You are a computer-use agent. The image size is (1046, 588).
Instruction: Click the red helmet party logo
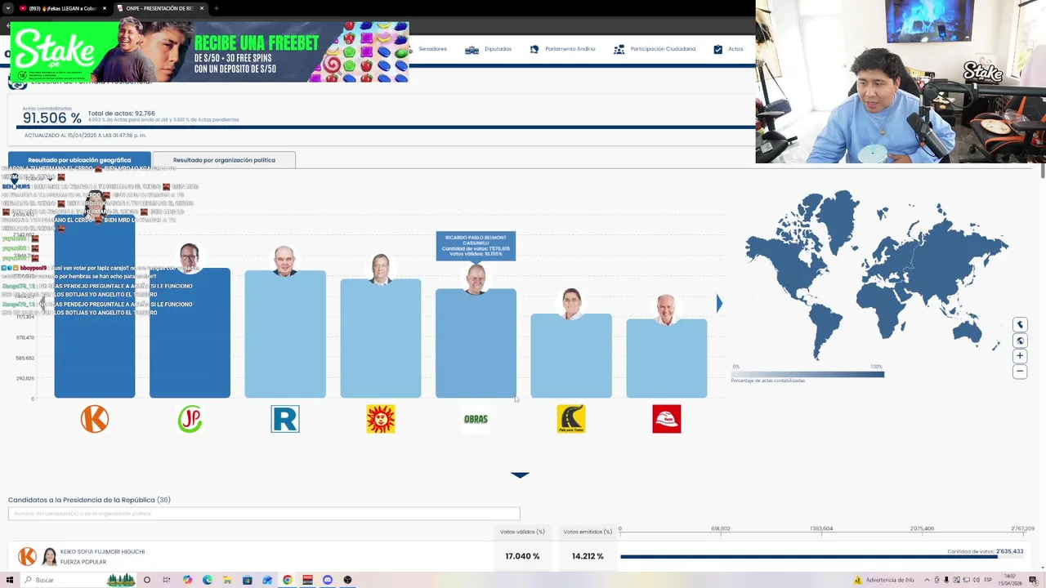pyautogui.click(x=667, y=419)
